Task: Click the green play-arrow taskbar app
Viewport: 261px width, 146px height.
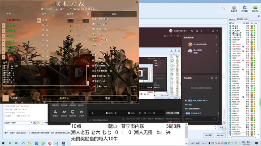Action: pos(43,143)
